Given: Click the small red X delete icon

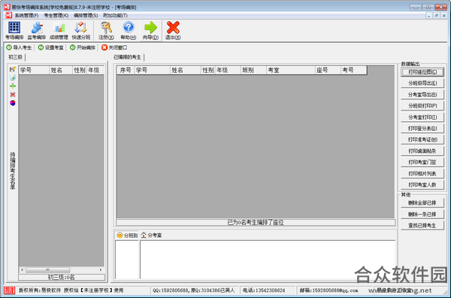Looking at the screenshot, I should coord(12,94).
